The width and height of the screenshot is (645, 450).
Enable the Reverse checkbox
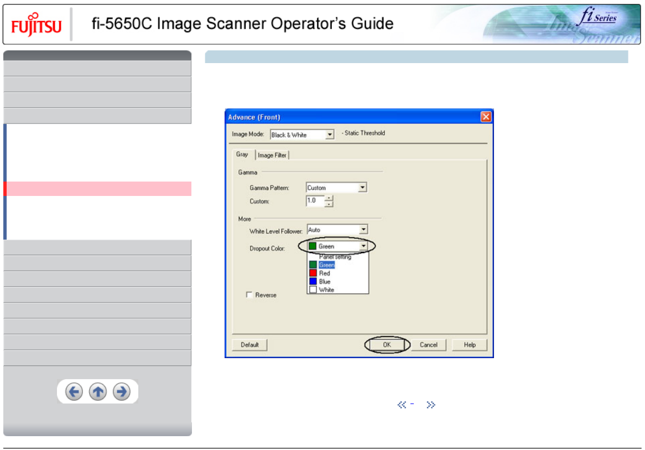point(249,295)
